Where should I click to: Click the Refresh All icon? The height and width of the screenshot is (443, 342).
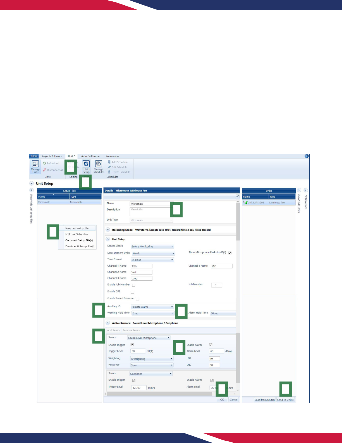(x=44, y=163)
